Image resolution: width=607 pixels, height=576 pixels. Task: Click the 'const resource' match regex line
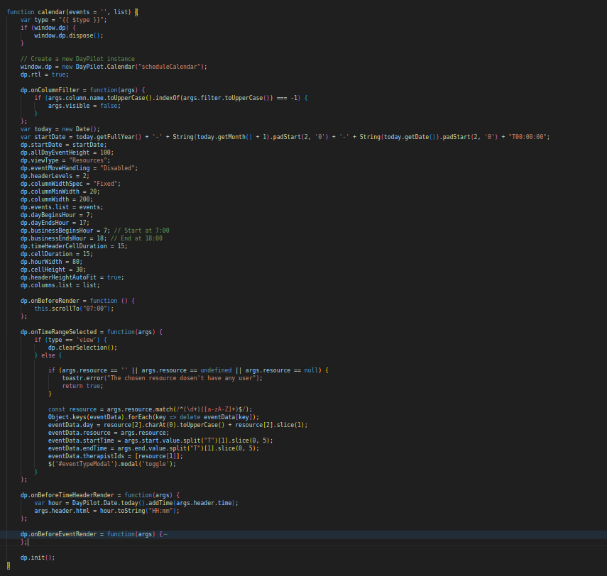tap(151, 409)
